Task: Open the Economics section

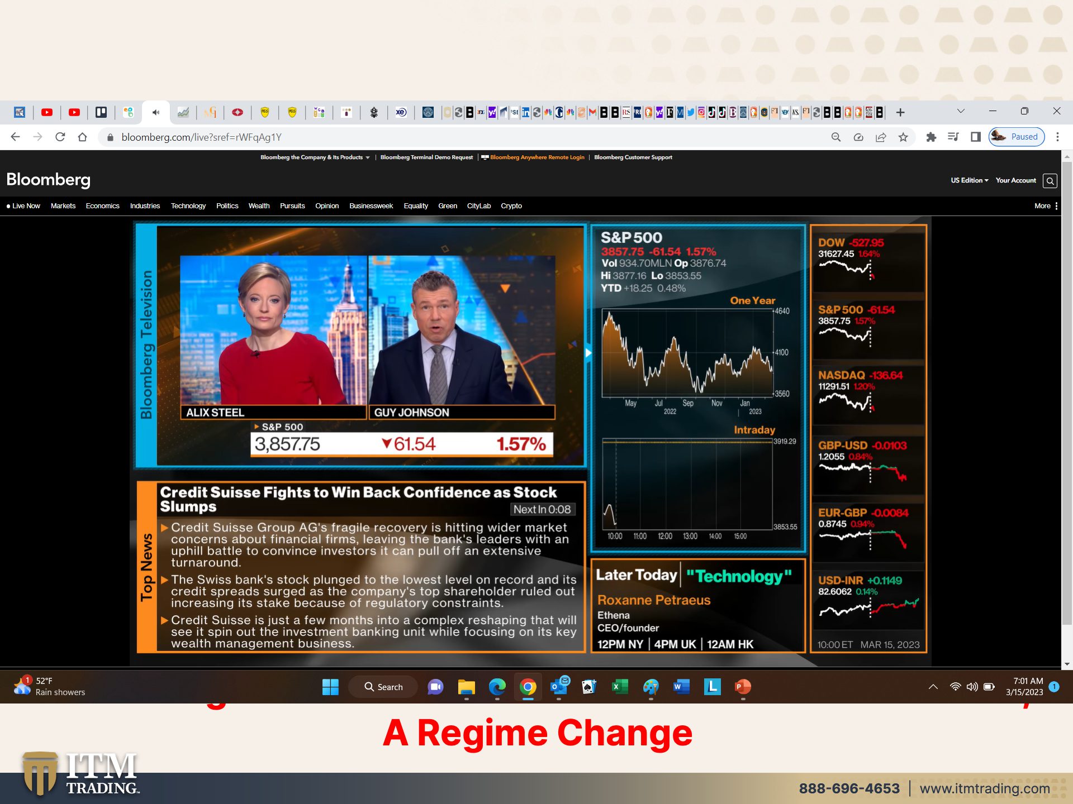Action: (103, 206)
